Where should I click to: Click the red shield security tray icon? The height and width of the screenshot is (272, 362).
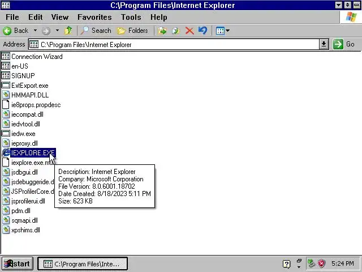tap(321, 263)
